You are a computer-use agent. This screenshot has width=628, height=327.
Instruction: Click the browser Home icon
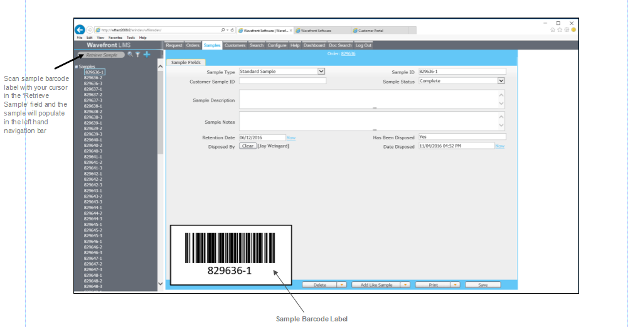coord(553,30)
